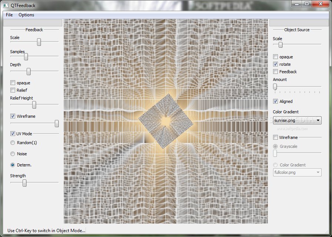The width and height of the screenshot is (332, 237).
Task: Open the fullcolor.png dropdown
Action: (297, 172)
